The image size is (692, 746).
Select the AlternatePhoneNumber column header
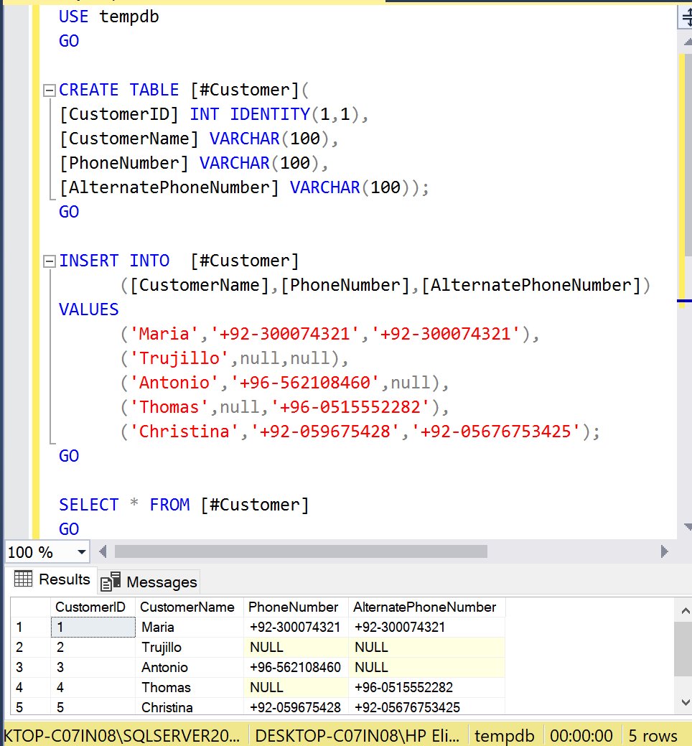(x=425, y=607)
